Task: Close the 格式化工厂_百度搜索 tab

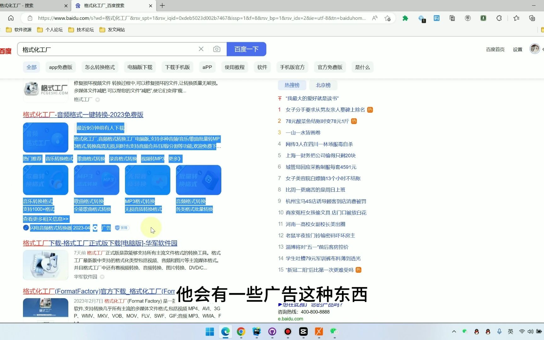Action: [x=150, y=6]
